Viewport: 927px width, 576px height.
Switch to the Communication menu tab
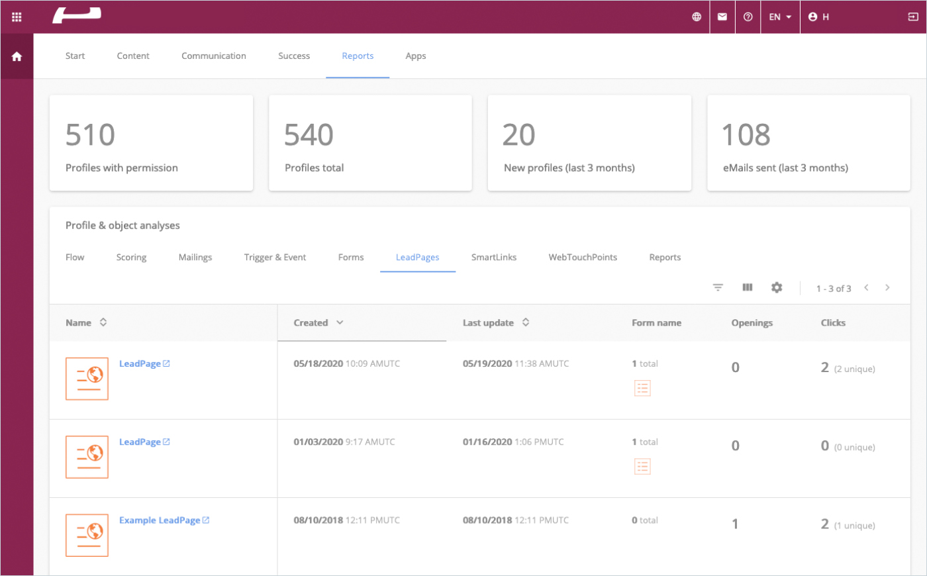coord(213,56)
